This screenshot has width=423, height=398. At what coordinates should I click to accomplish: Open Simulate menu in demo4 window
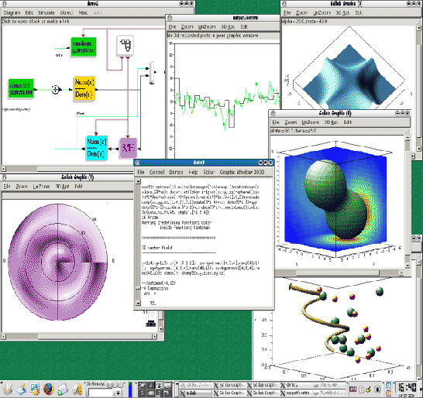click(x=46, y=12)
